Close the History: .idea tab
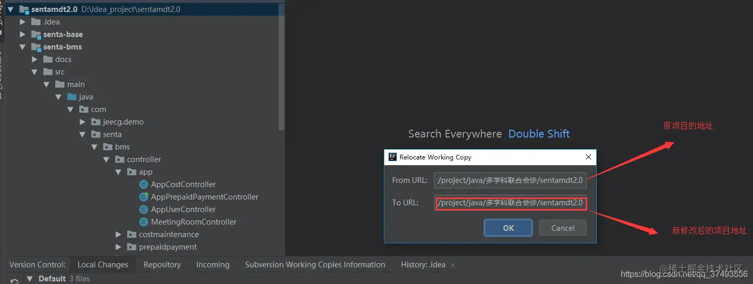The height and width of the screenshot is (284, 753). 453,265
